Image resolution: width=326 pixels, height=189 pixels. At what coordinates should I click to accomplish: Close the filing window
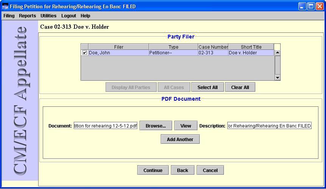tap(320, 6)
